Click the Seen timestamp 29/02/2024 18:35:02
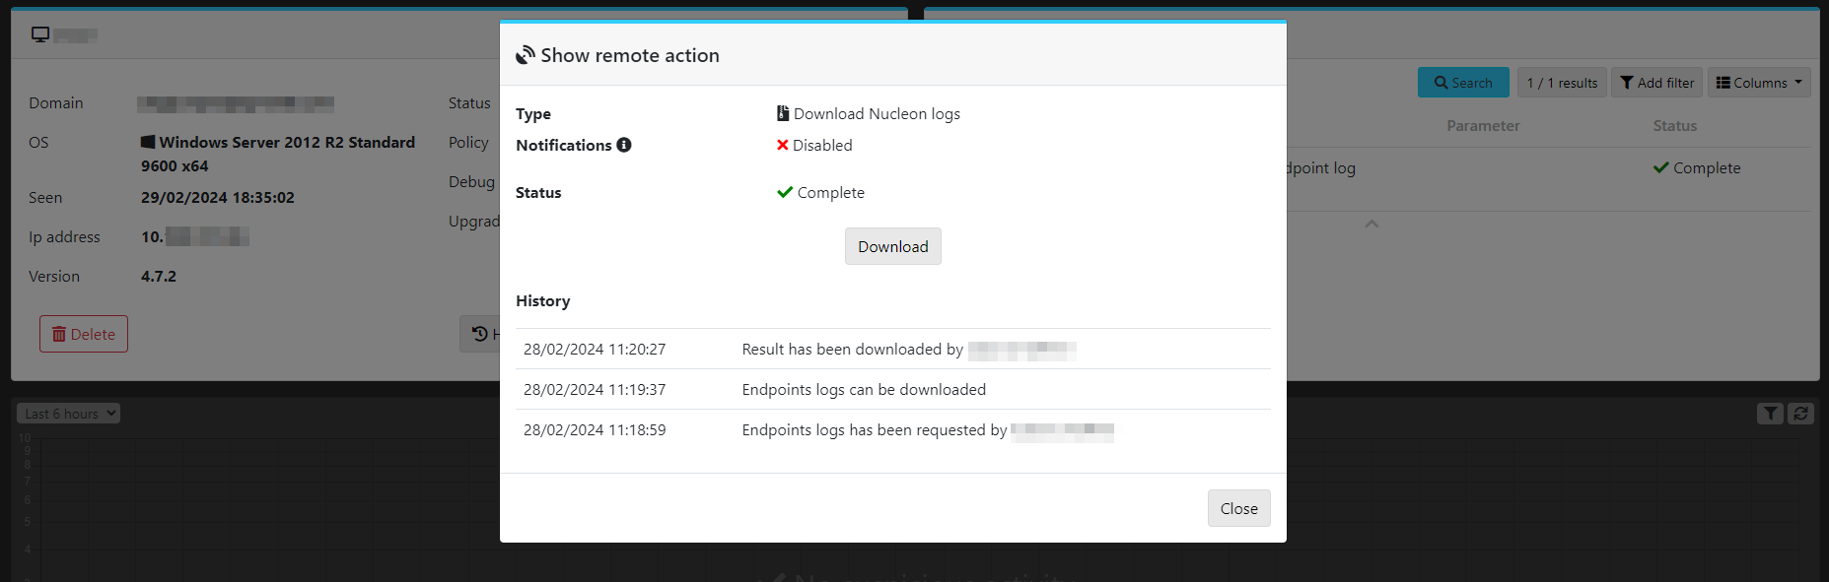 (218, 198)
